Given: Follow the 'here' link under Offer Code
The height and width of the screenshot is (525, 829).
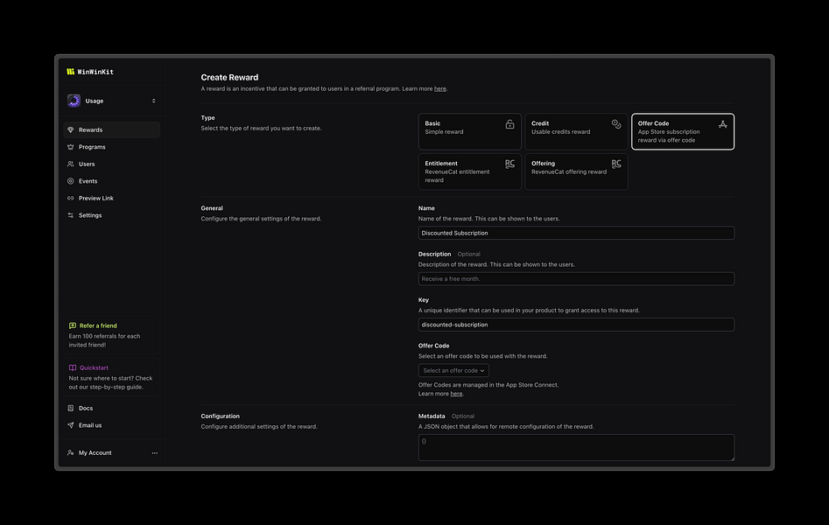Looking at the screenshot, I should pyautogui.click(x=456, y=394).
